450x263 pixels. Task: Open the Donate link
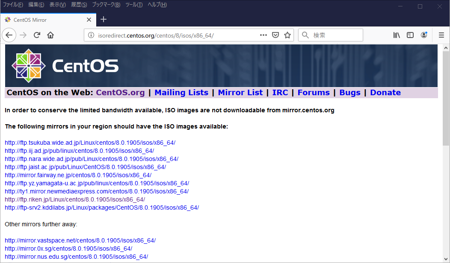(x=385, y=93)
